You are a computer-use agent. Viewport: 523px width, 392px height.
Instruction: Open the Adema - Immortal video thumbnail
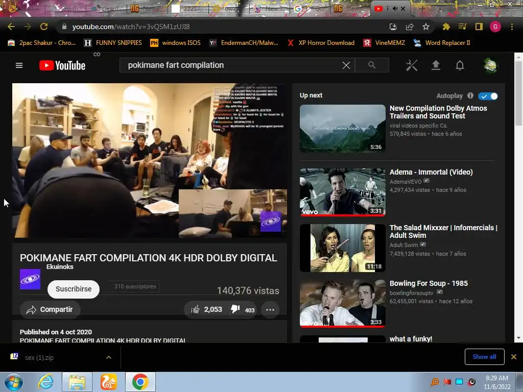click(343, 192)
